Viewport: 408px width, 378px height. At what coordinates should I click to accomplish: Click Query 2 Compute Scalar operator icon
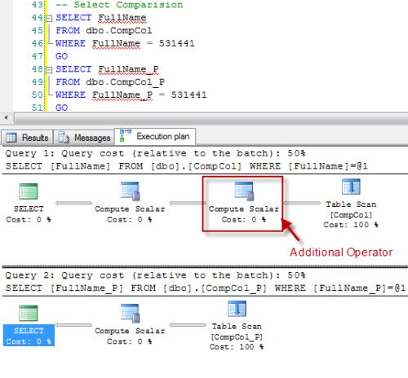click(130, 313)
